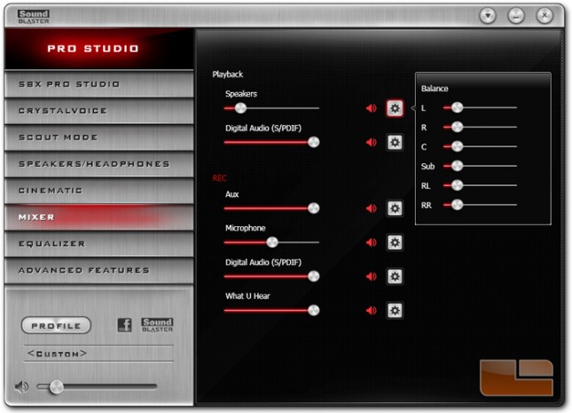Mute the Microphone input
The height and width of the screenshot is (413, 572).
372,243
